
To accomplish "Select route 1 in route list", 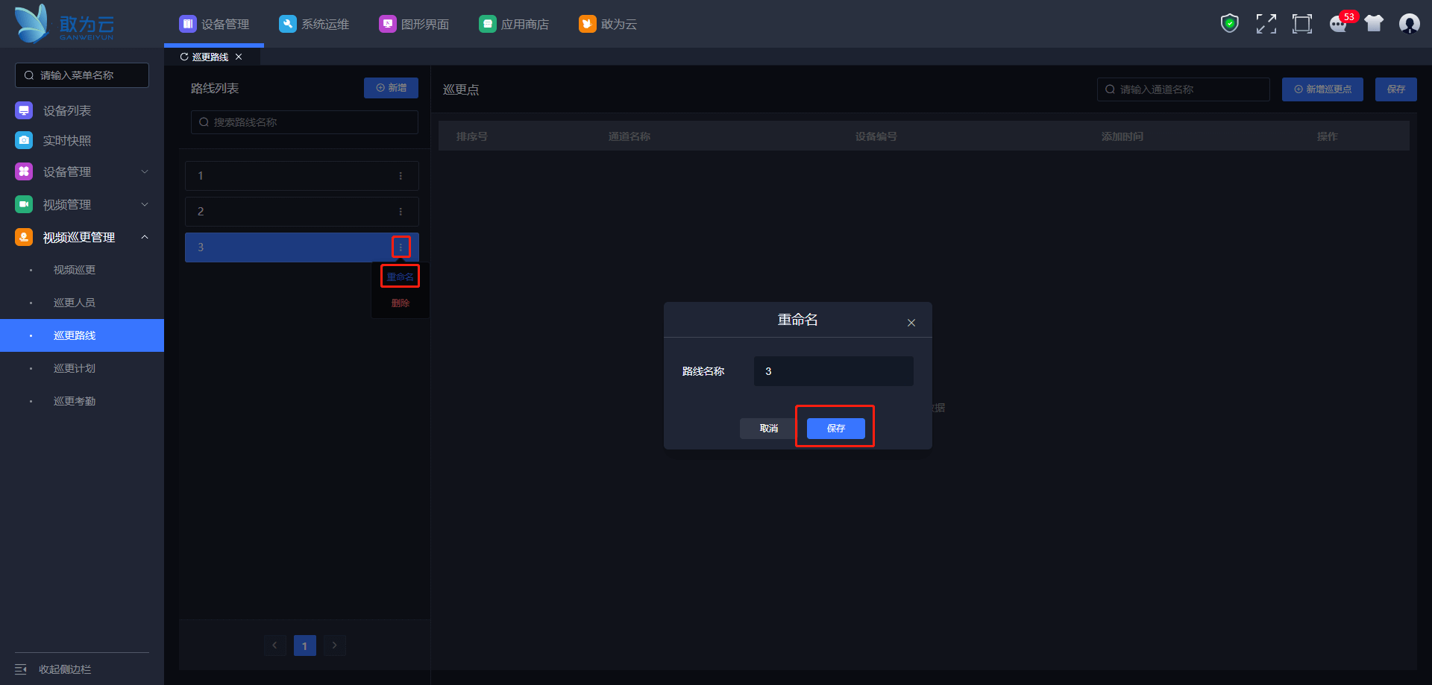I will pyautogui.click(x=302, y=176).
